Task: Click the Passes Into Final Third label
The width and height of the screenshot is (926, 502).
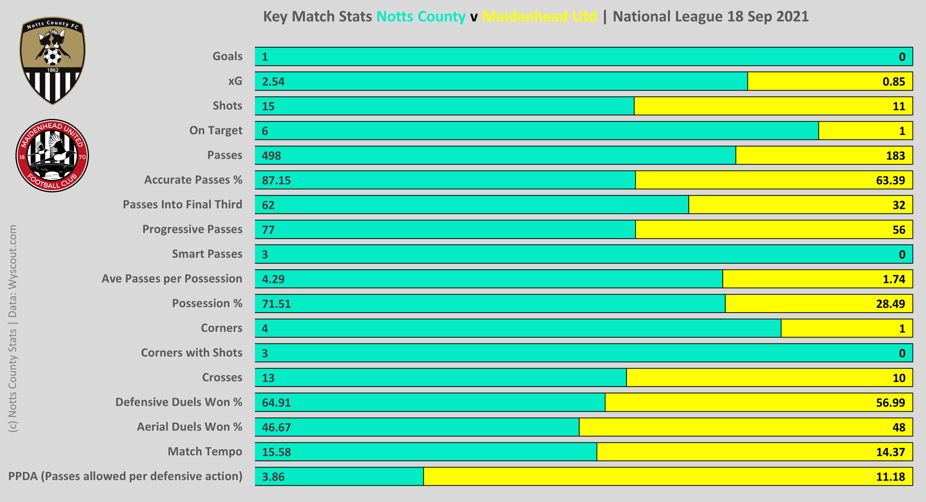Action: point(182,205)
